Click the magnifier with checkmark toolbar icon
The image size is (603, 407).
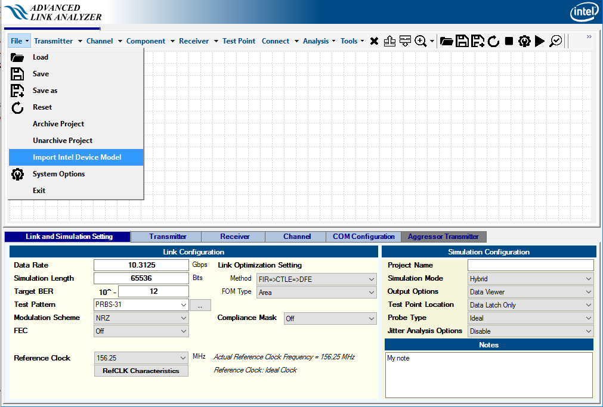pyautogui.click(x=555, y=41)
